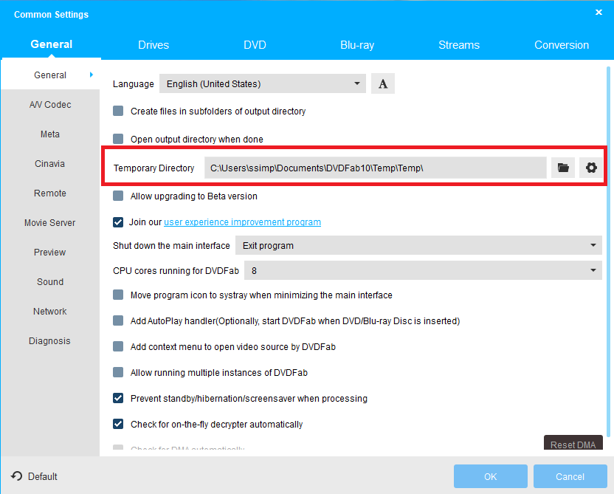Click the vertical scrollbar of settings panel
This screenshot has height=494, width=614.
point(608,251)
